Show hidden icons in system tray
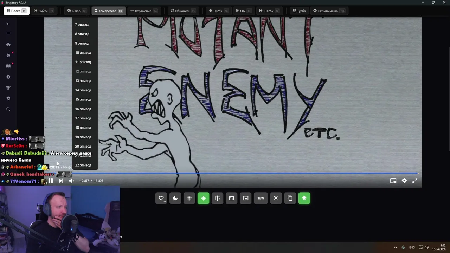Screen dimensions: 450x253 click(396, 247)
